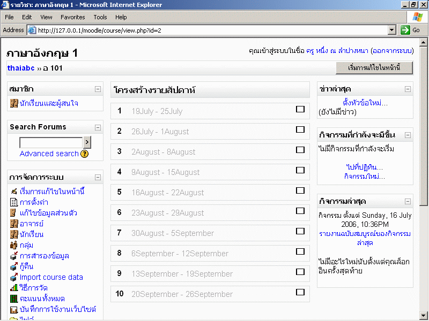Click the Advanced search help icon

(x=84, y=154)
